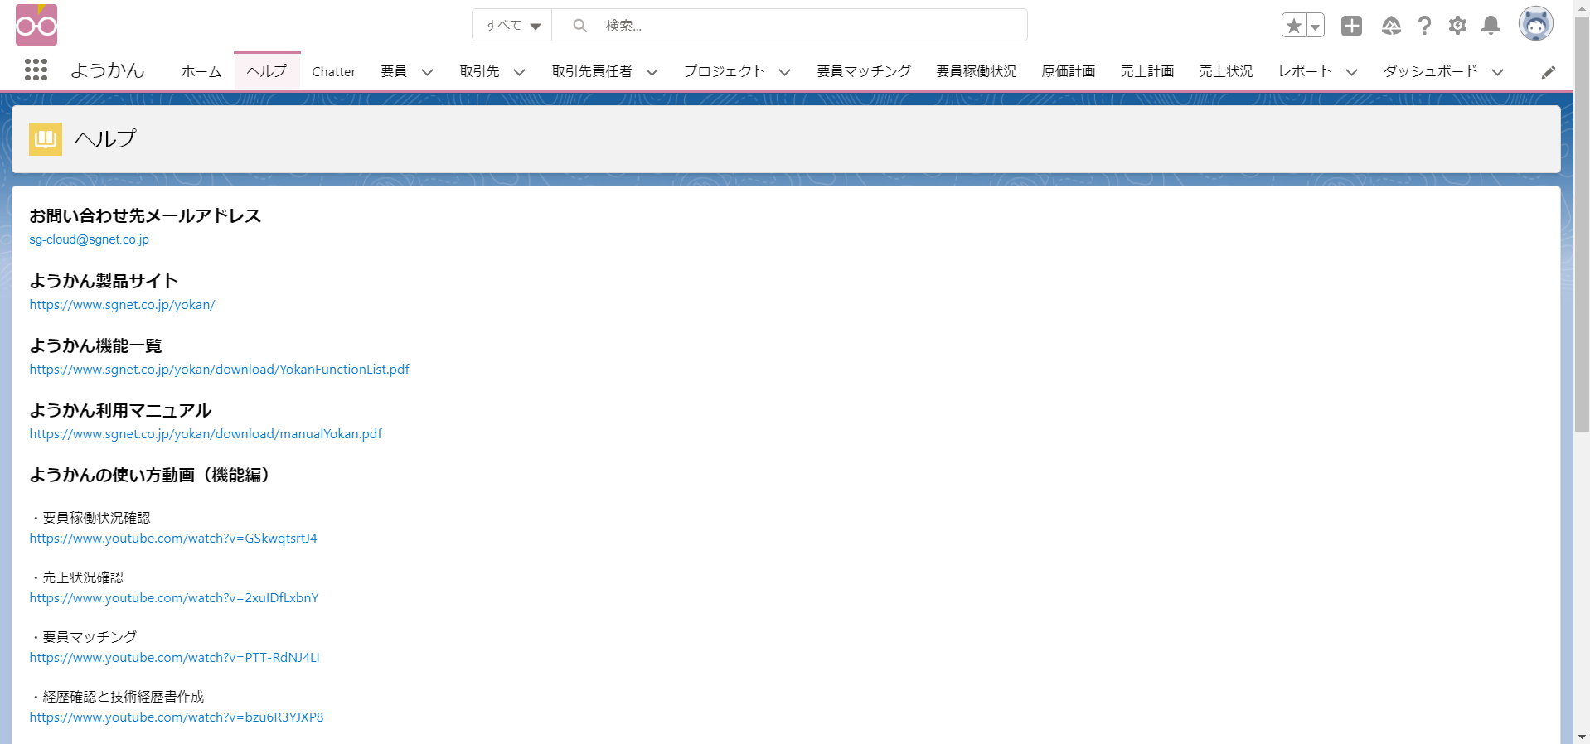Open the Notifications bell
The height and width of the screenshot is (744, 1590).
click(1491, 26)
